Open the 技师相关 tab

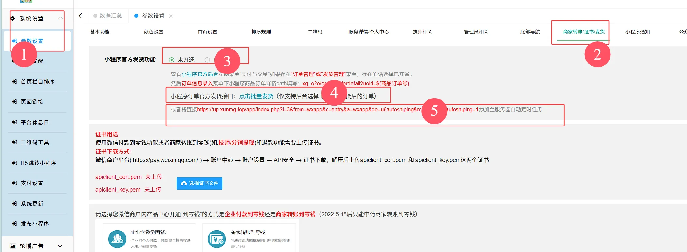tap(422, 32)
